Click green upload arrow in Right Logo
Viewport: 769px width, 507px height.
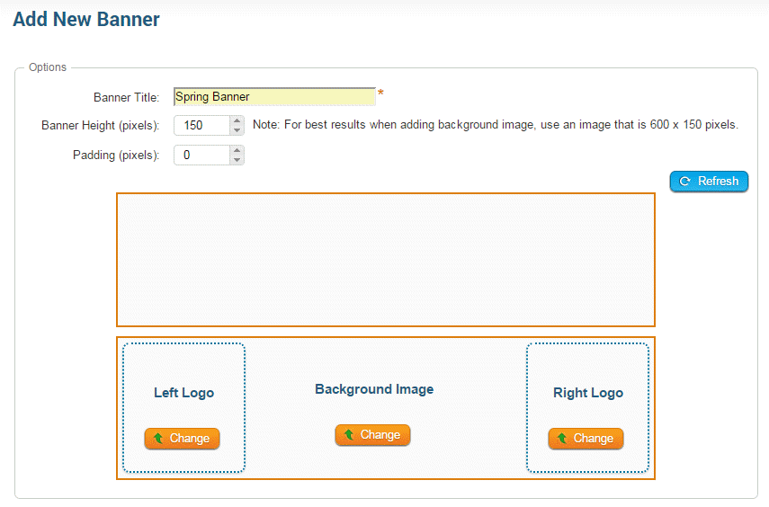coord(562,439)
